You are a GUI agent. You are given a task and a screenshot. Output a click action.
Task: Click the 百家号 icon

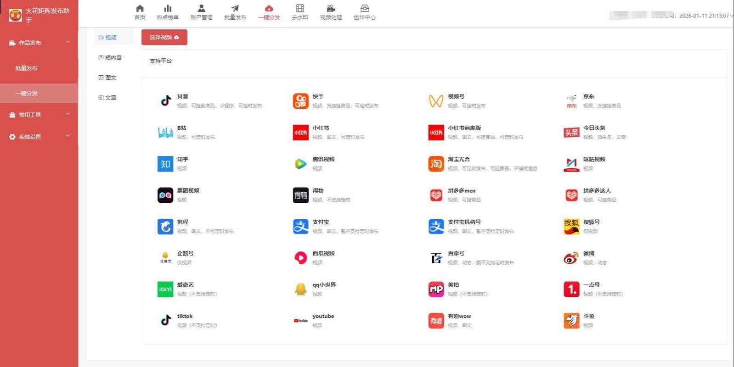(x=436, y=258)
